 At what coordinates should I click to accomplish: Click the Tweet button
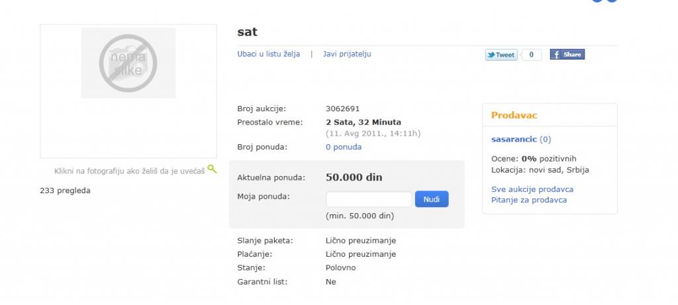501,55
